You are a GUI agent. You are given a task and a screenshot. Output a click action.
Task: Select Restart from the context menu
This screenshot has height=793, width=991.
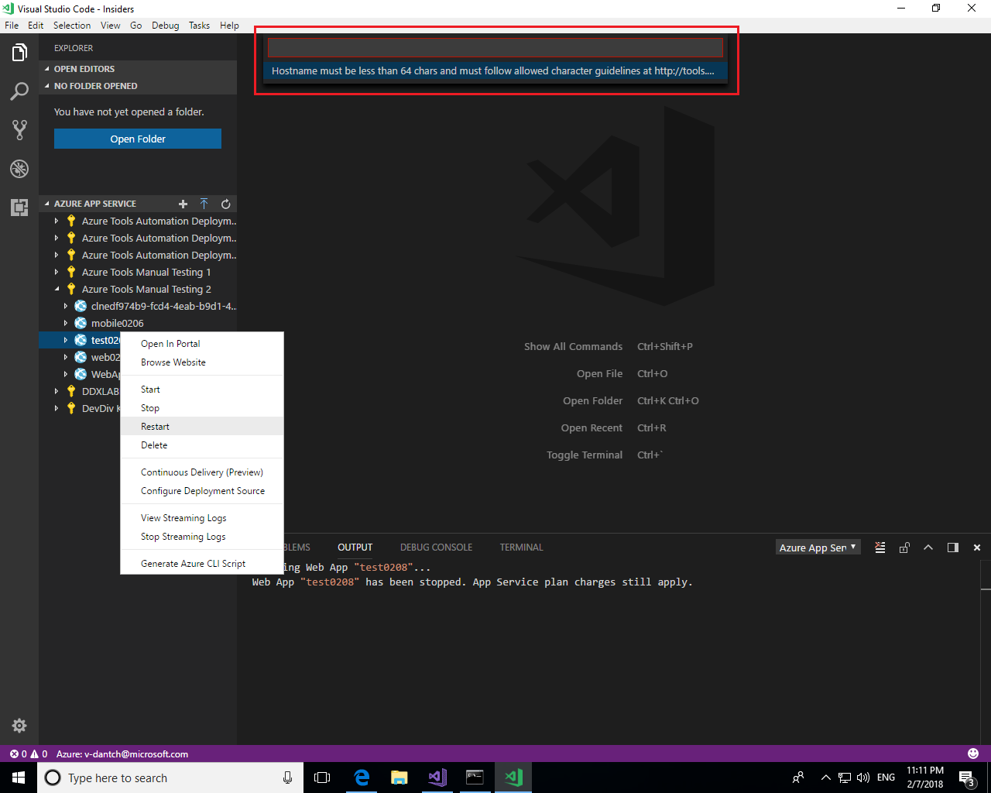point(156,426)
